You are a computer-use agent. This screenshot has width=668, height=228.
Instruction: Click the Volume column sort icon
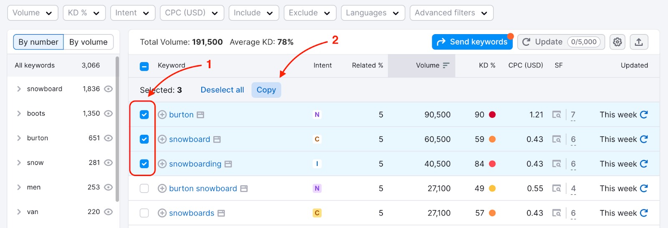[x=446, y=65]
